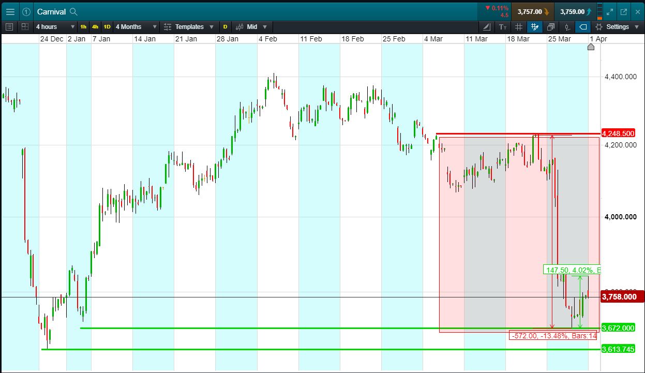Open the chart list panel icon

click(9, 27)
